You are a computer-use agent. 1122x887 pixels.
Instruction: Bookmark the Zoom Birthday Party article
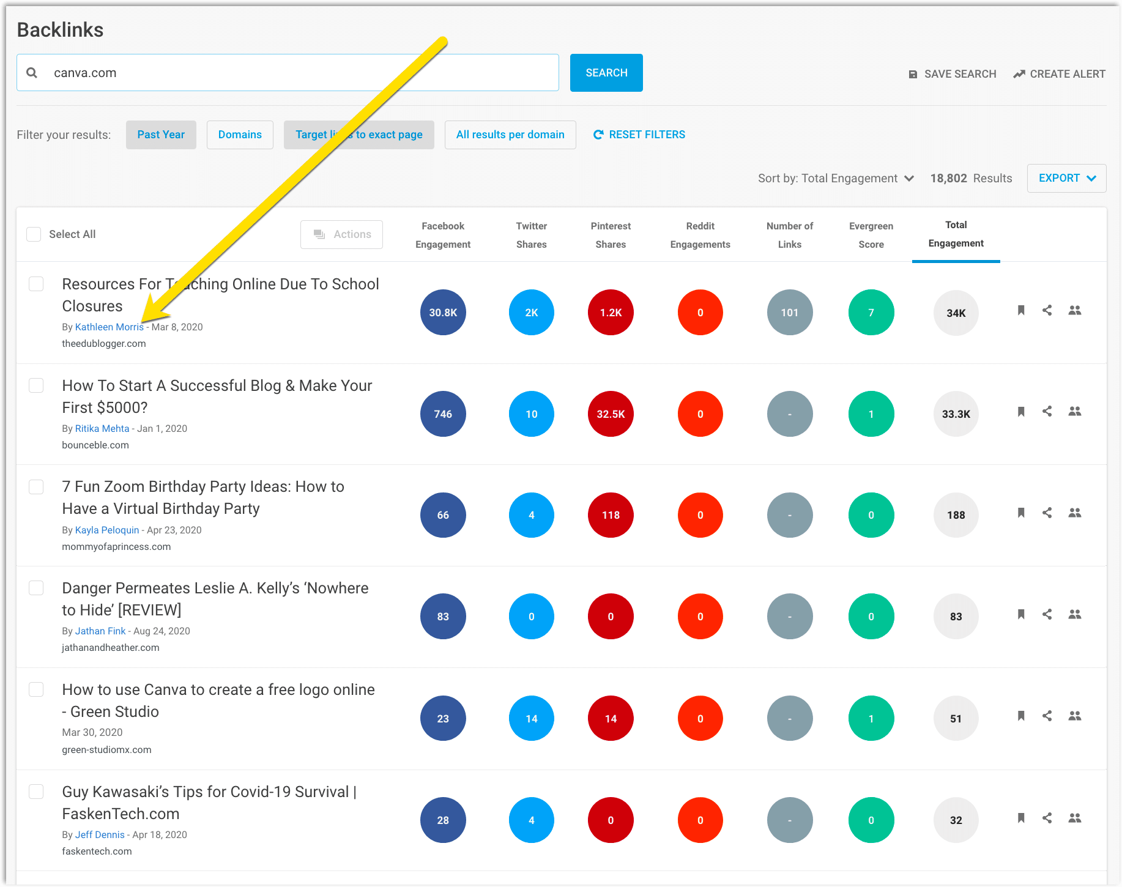1021,513
